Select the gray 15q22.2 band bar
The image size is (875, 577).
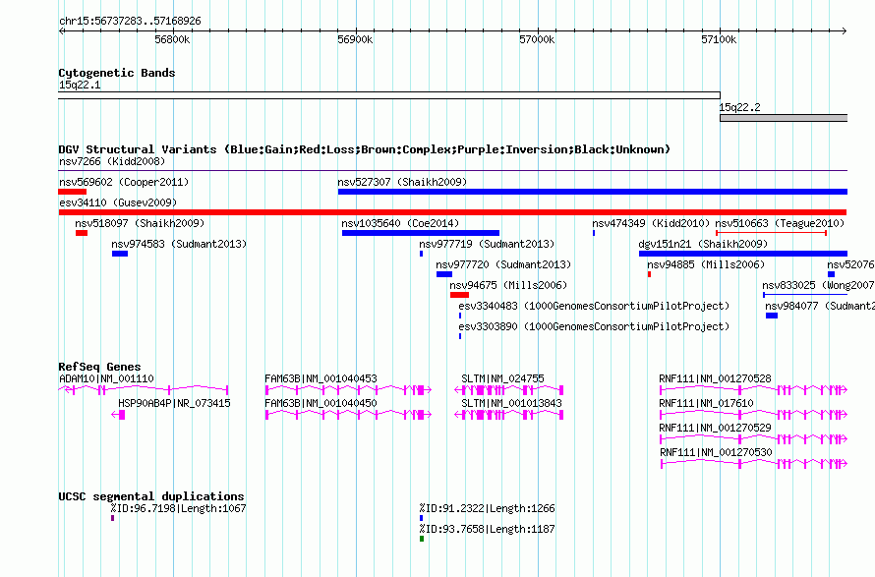pos(784,118)
